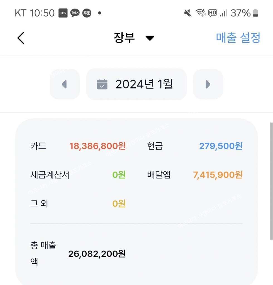Tap the 주문 notification icon
Image resolution: width=273 pixels, height=285 pixels.
[x=87, y=13]
